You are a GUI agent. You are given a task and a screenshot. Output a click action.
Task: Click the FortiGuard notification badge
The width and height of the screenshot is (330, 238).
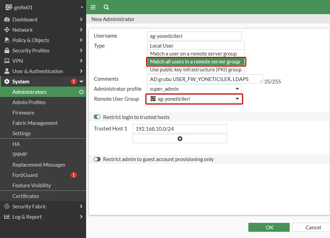tap(73, 175)
